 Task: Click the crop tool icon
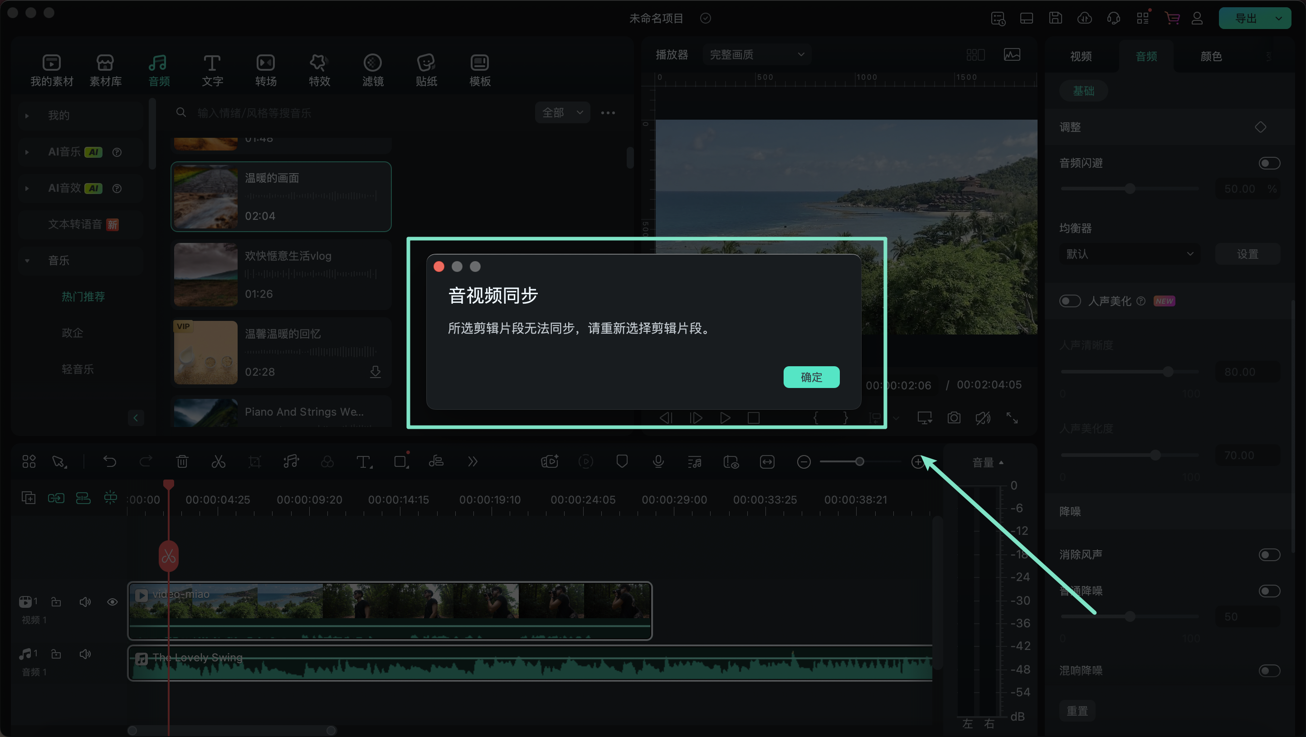(254, 461)
